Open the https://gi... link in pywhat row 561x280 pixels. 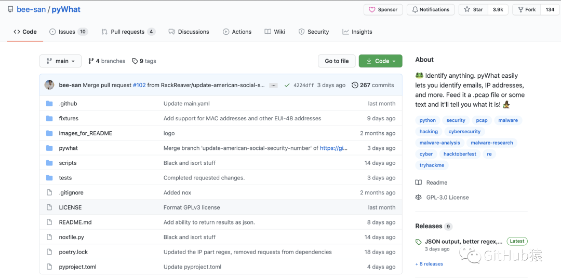click(333, 148)
